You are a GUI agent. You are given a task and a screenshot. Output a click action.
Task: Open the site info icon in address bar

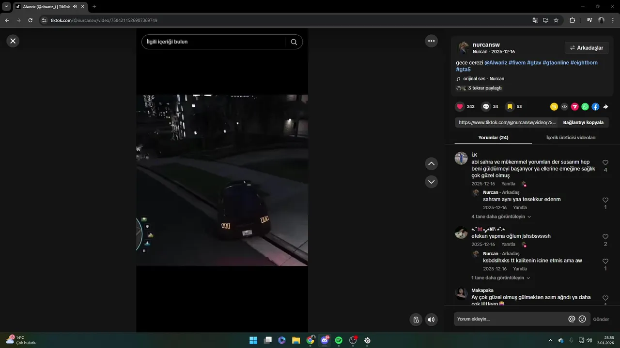pyautogui.click(x=44, y=20)
